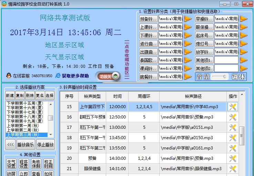The width and height of the screenshot is (254, 176).
Task: Click 播放音乐 to play music
Action: tap(26, 144)
